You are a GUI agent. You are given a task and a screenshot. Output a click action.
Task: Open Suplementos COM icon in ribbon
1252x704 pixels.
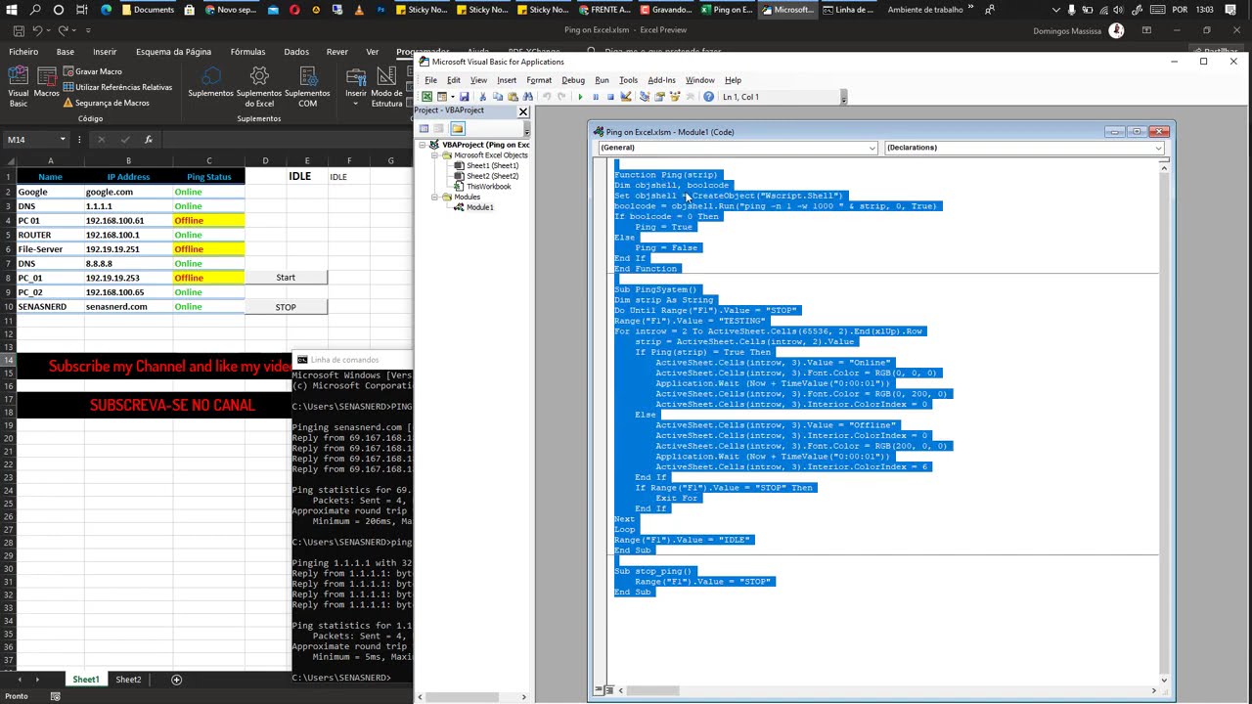pyautogui.click(x=308, y=87)
